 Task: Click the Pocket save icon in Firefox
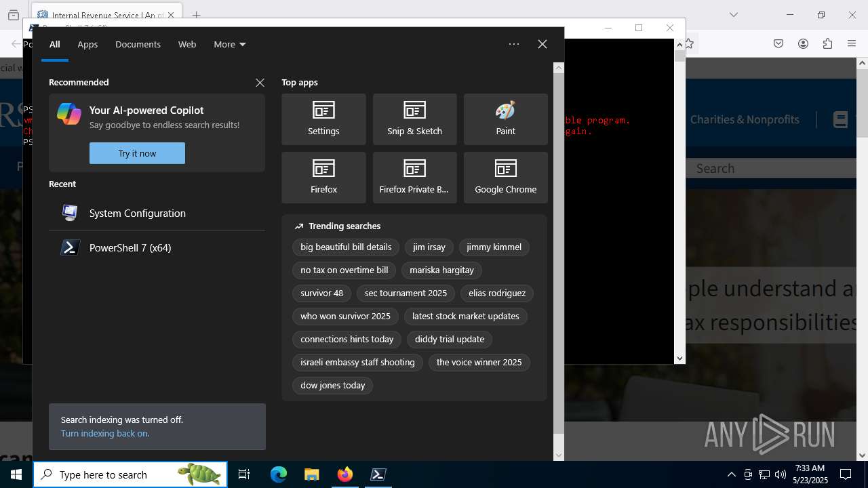click(x=778, y=43)
